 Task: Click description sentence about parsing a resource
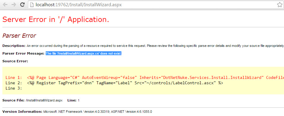coord(155,46)
